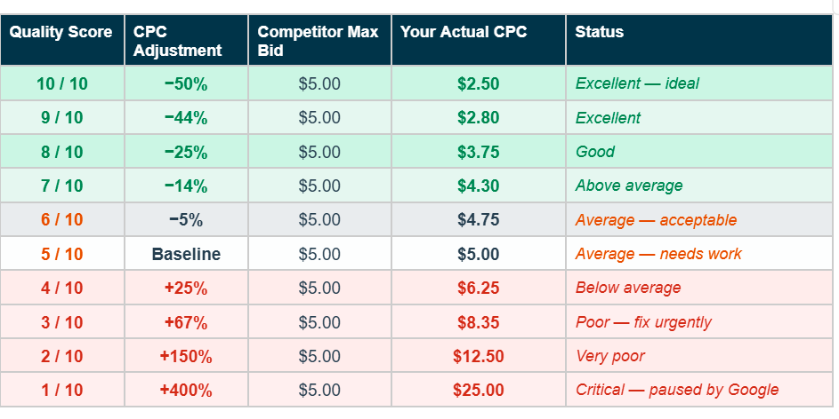This screenshot has width=839, height=419.
Task: Select the +150% adjustment cell
Action: click(x=186, y=356)
